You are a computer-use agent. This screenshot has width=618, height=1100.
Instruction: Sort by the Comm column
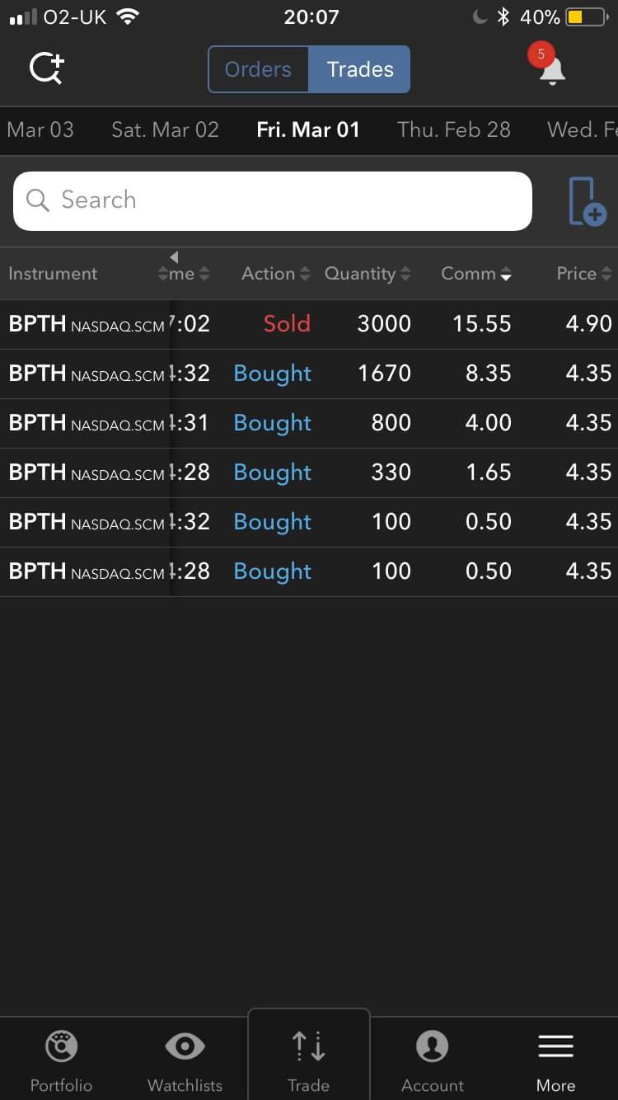pyautogui.click(x=476, y=274)
